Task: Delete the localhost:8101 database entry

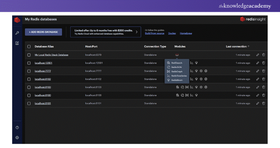Action: pyautogui.click(x=264, y=103)
